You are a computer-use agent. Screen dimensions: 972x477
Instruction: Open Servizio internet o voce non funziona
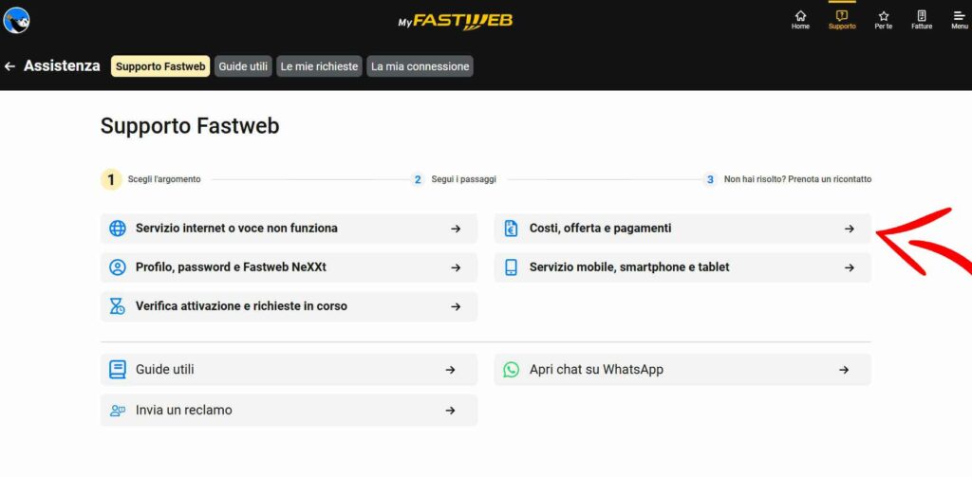[x=289, y=229]
